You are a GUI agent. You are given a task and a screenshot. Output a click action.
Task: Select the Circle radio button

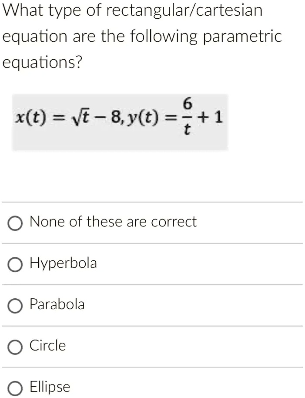pos(15,346)
